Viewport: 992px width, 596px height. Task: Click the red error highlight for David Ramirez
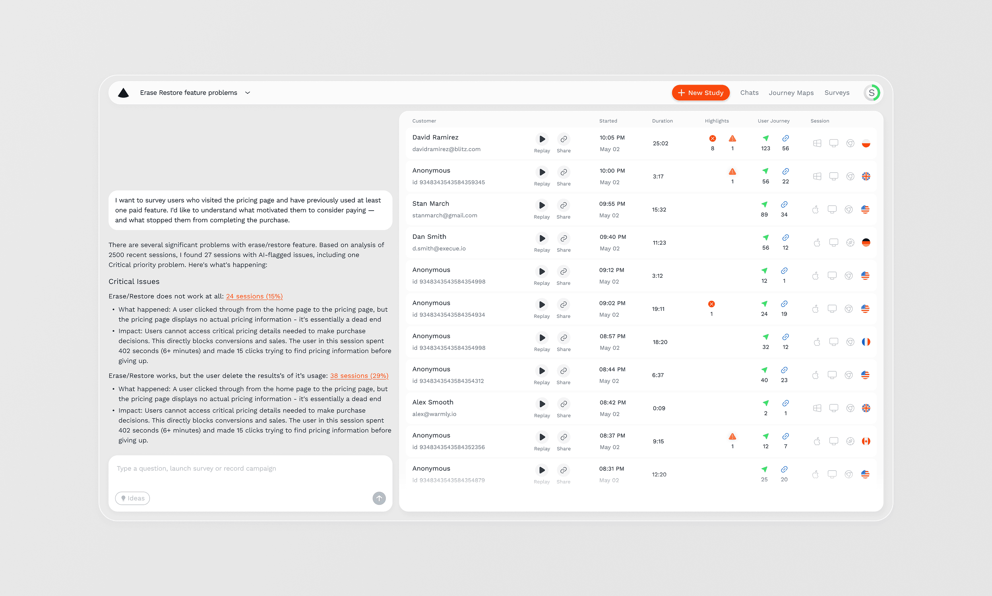click(x=712, y=139)
